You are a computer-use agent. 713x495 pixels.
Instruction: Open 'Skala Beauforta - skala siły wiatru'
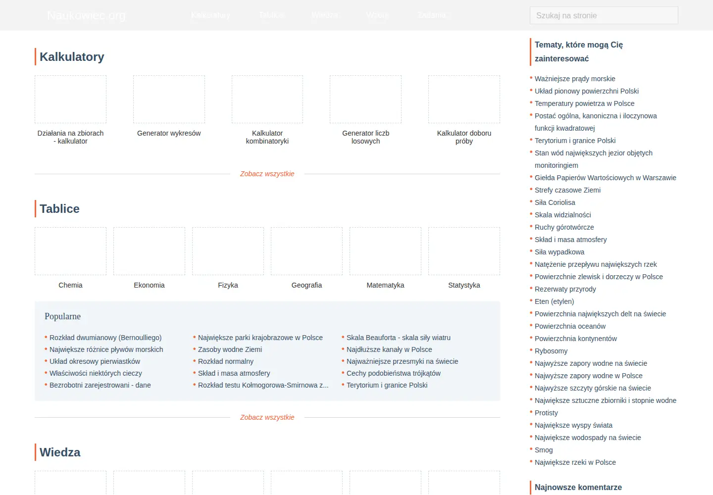coord(399,338)
